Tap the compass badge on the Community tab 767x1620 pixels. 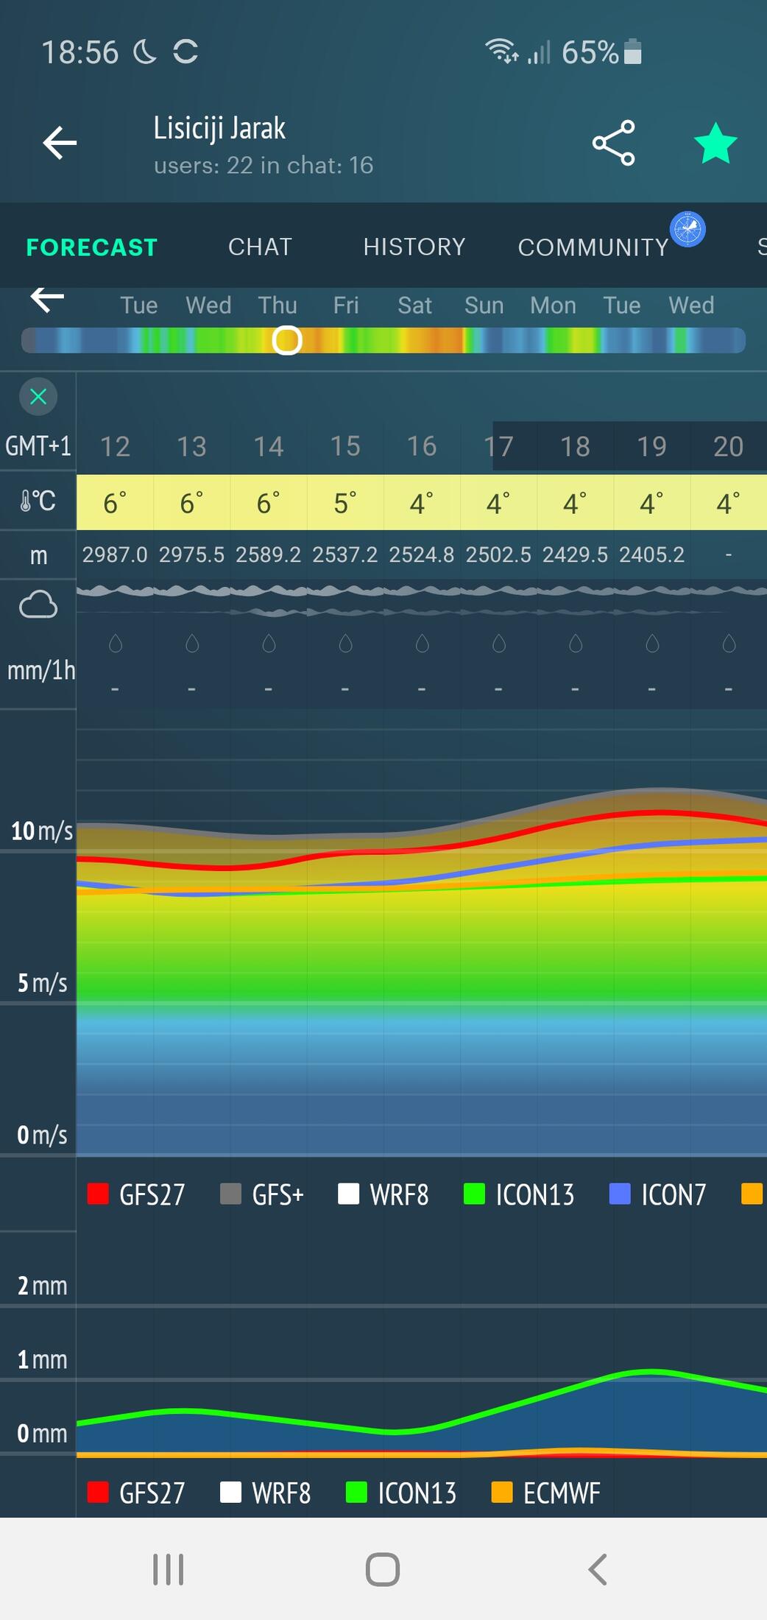click(x=688, y=229)
